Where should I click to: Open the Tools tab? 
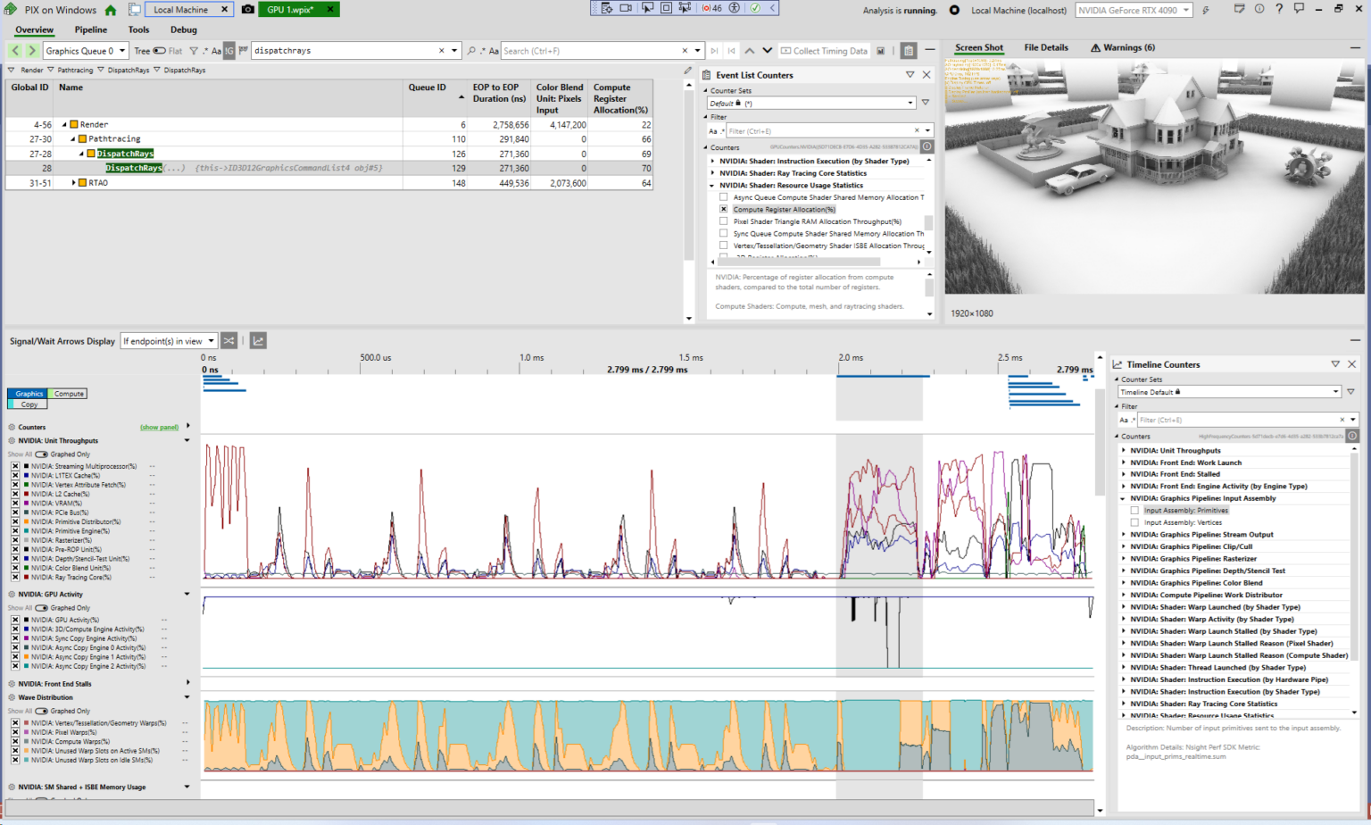pyautogui.click(x=138, y=29)
